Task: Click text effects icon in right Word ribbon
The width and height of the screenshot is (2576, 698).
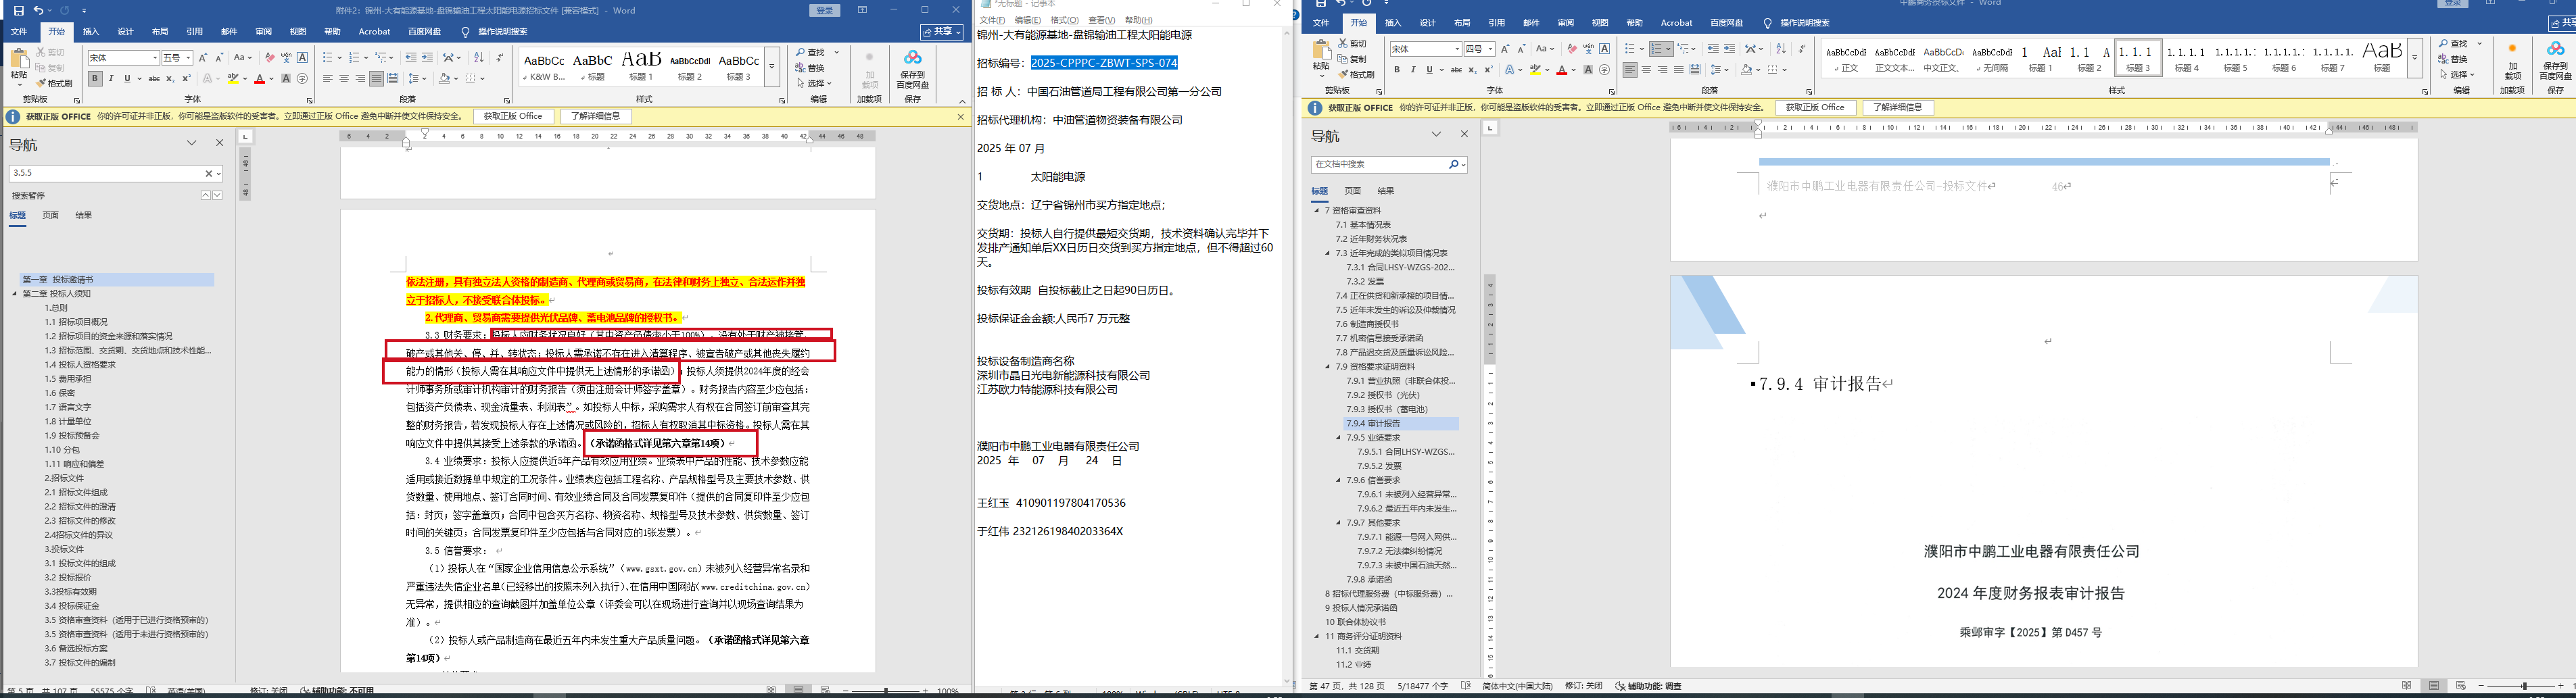Action: 1509,70
